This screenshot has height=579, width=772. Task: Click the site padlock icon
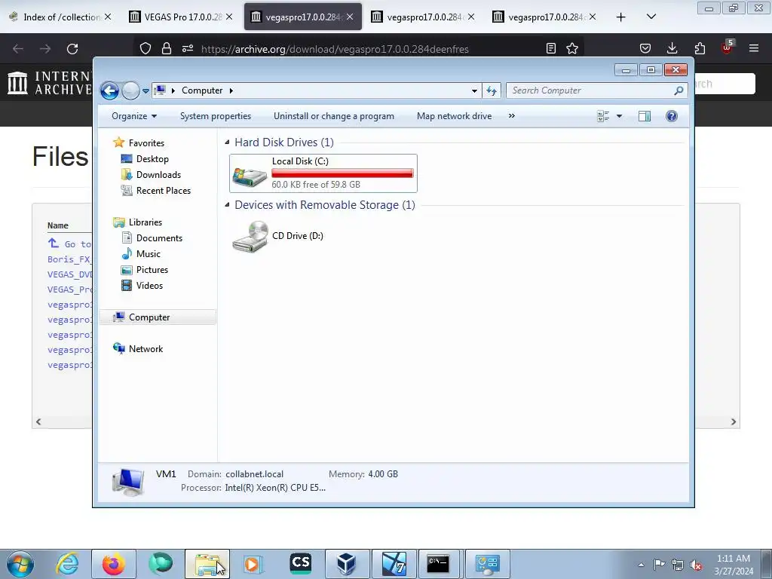click(167, 49)
